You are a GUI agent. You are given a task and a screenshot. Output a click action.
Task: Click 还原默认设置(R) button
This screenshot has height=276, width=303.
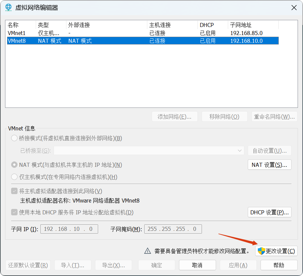[28, 265]
